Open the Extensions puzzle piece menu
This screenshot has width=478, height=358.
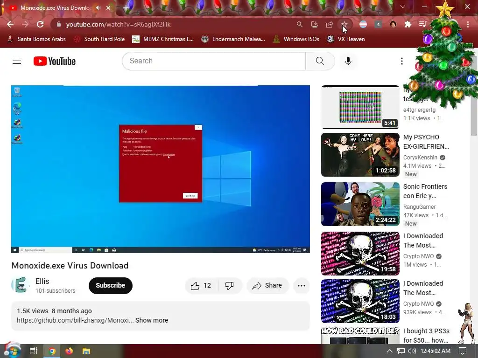[x=408, y=24]
